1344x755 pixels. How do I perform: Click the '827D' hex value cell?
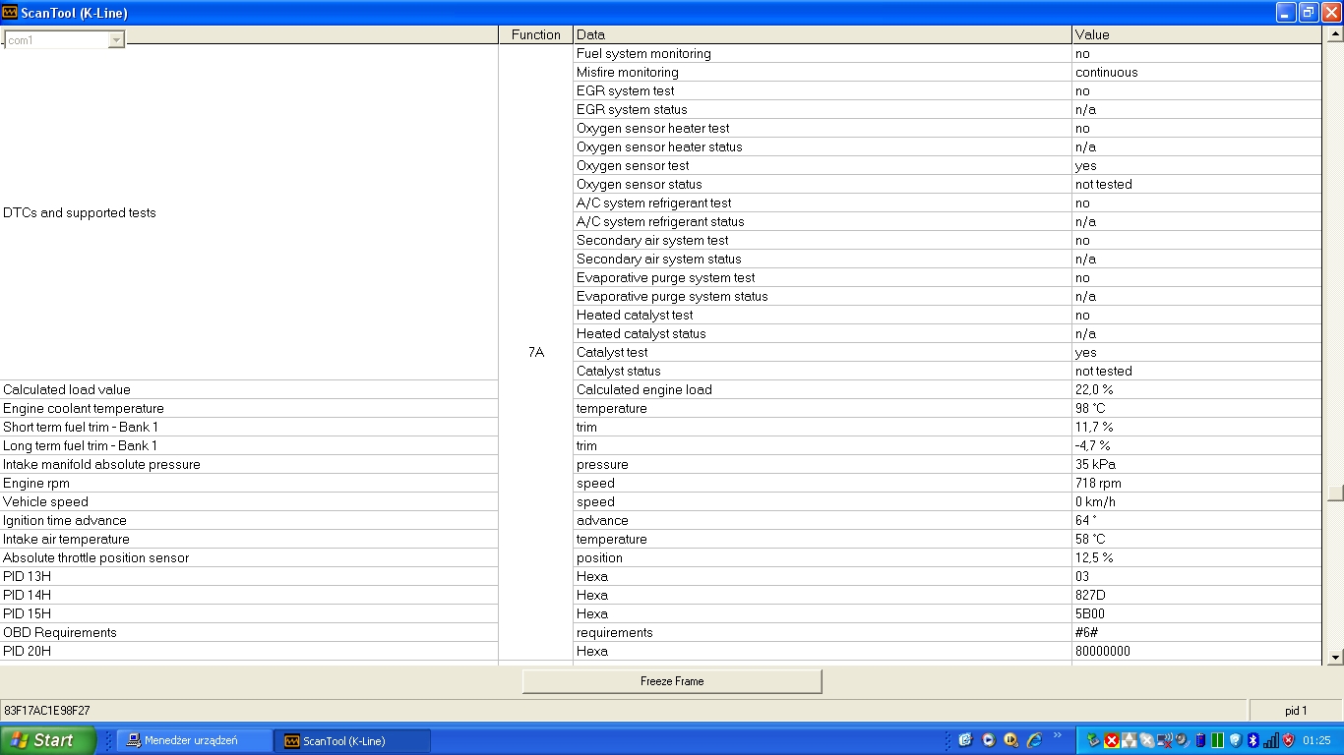coord(1196,595)
